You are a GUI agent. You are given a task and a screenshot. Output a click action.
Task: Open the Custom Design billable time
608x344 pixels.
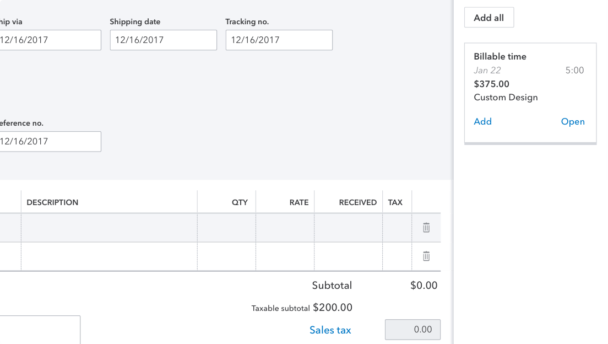573,121
